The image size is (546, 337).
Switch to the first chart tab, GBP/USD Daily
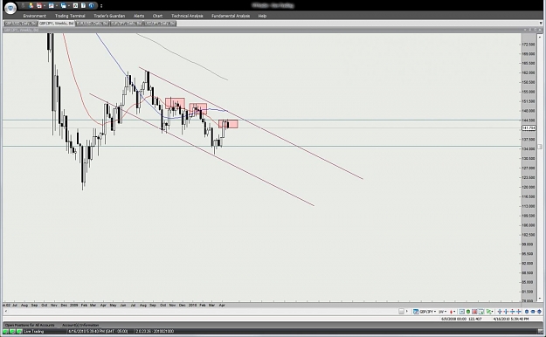click(x=21, y=24)
